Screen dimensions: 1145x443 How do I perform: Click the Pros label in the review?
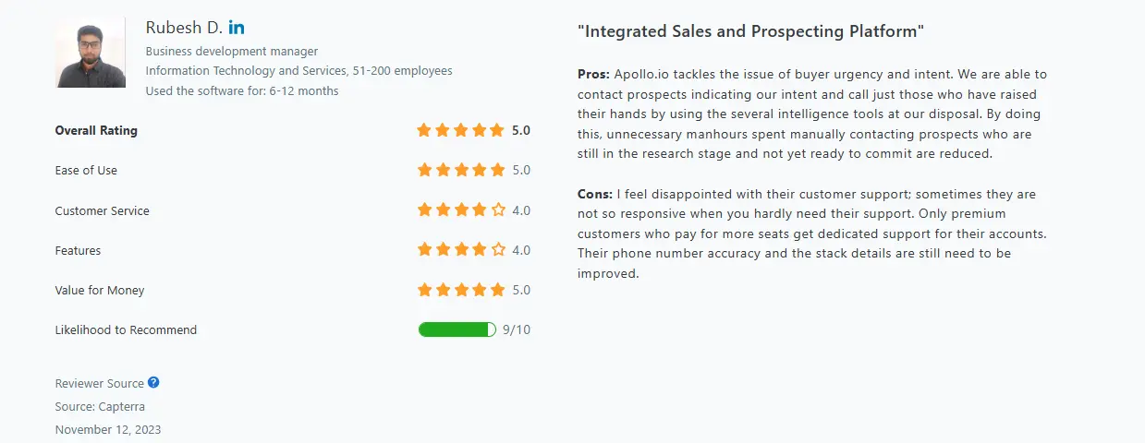[593, 74]
